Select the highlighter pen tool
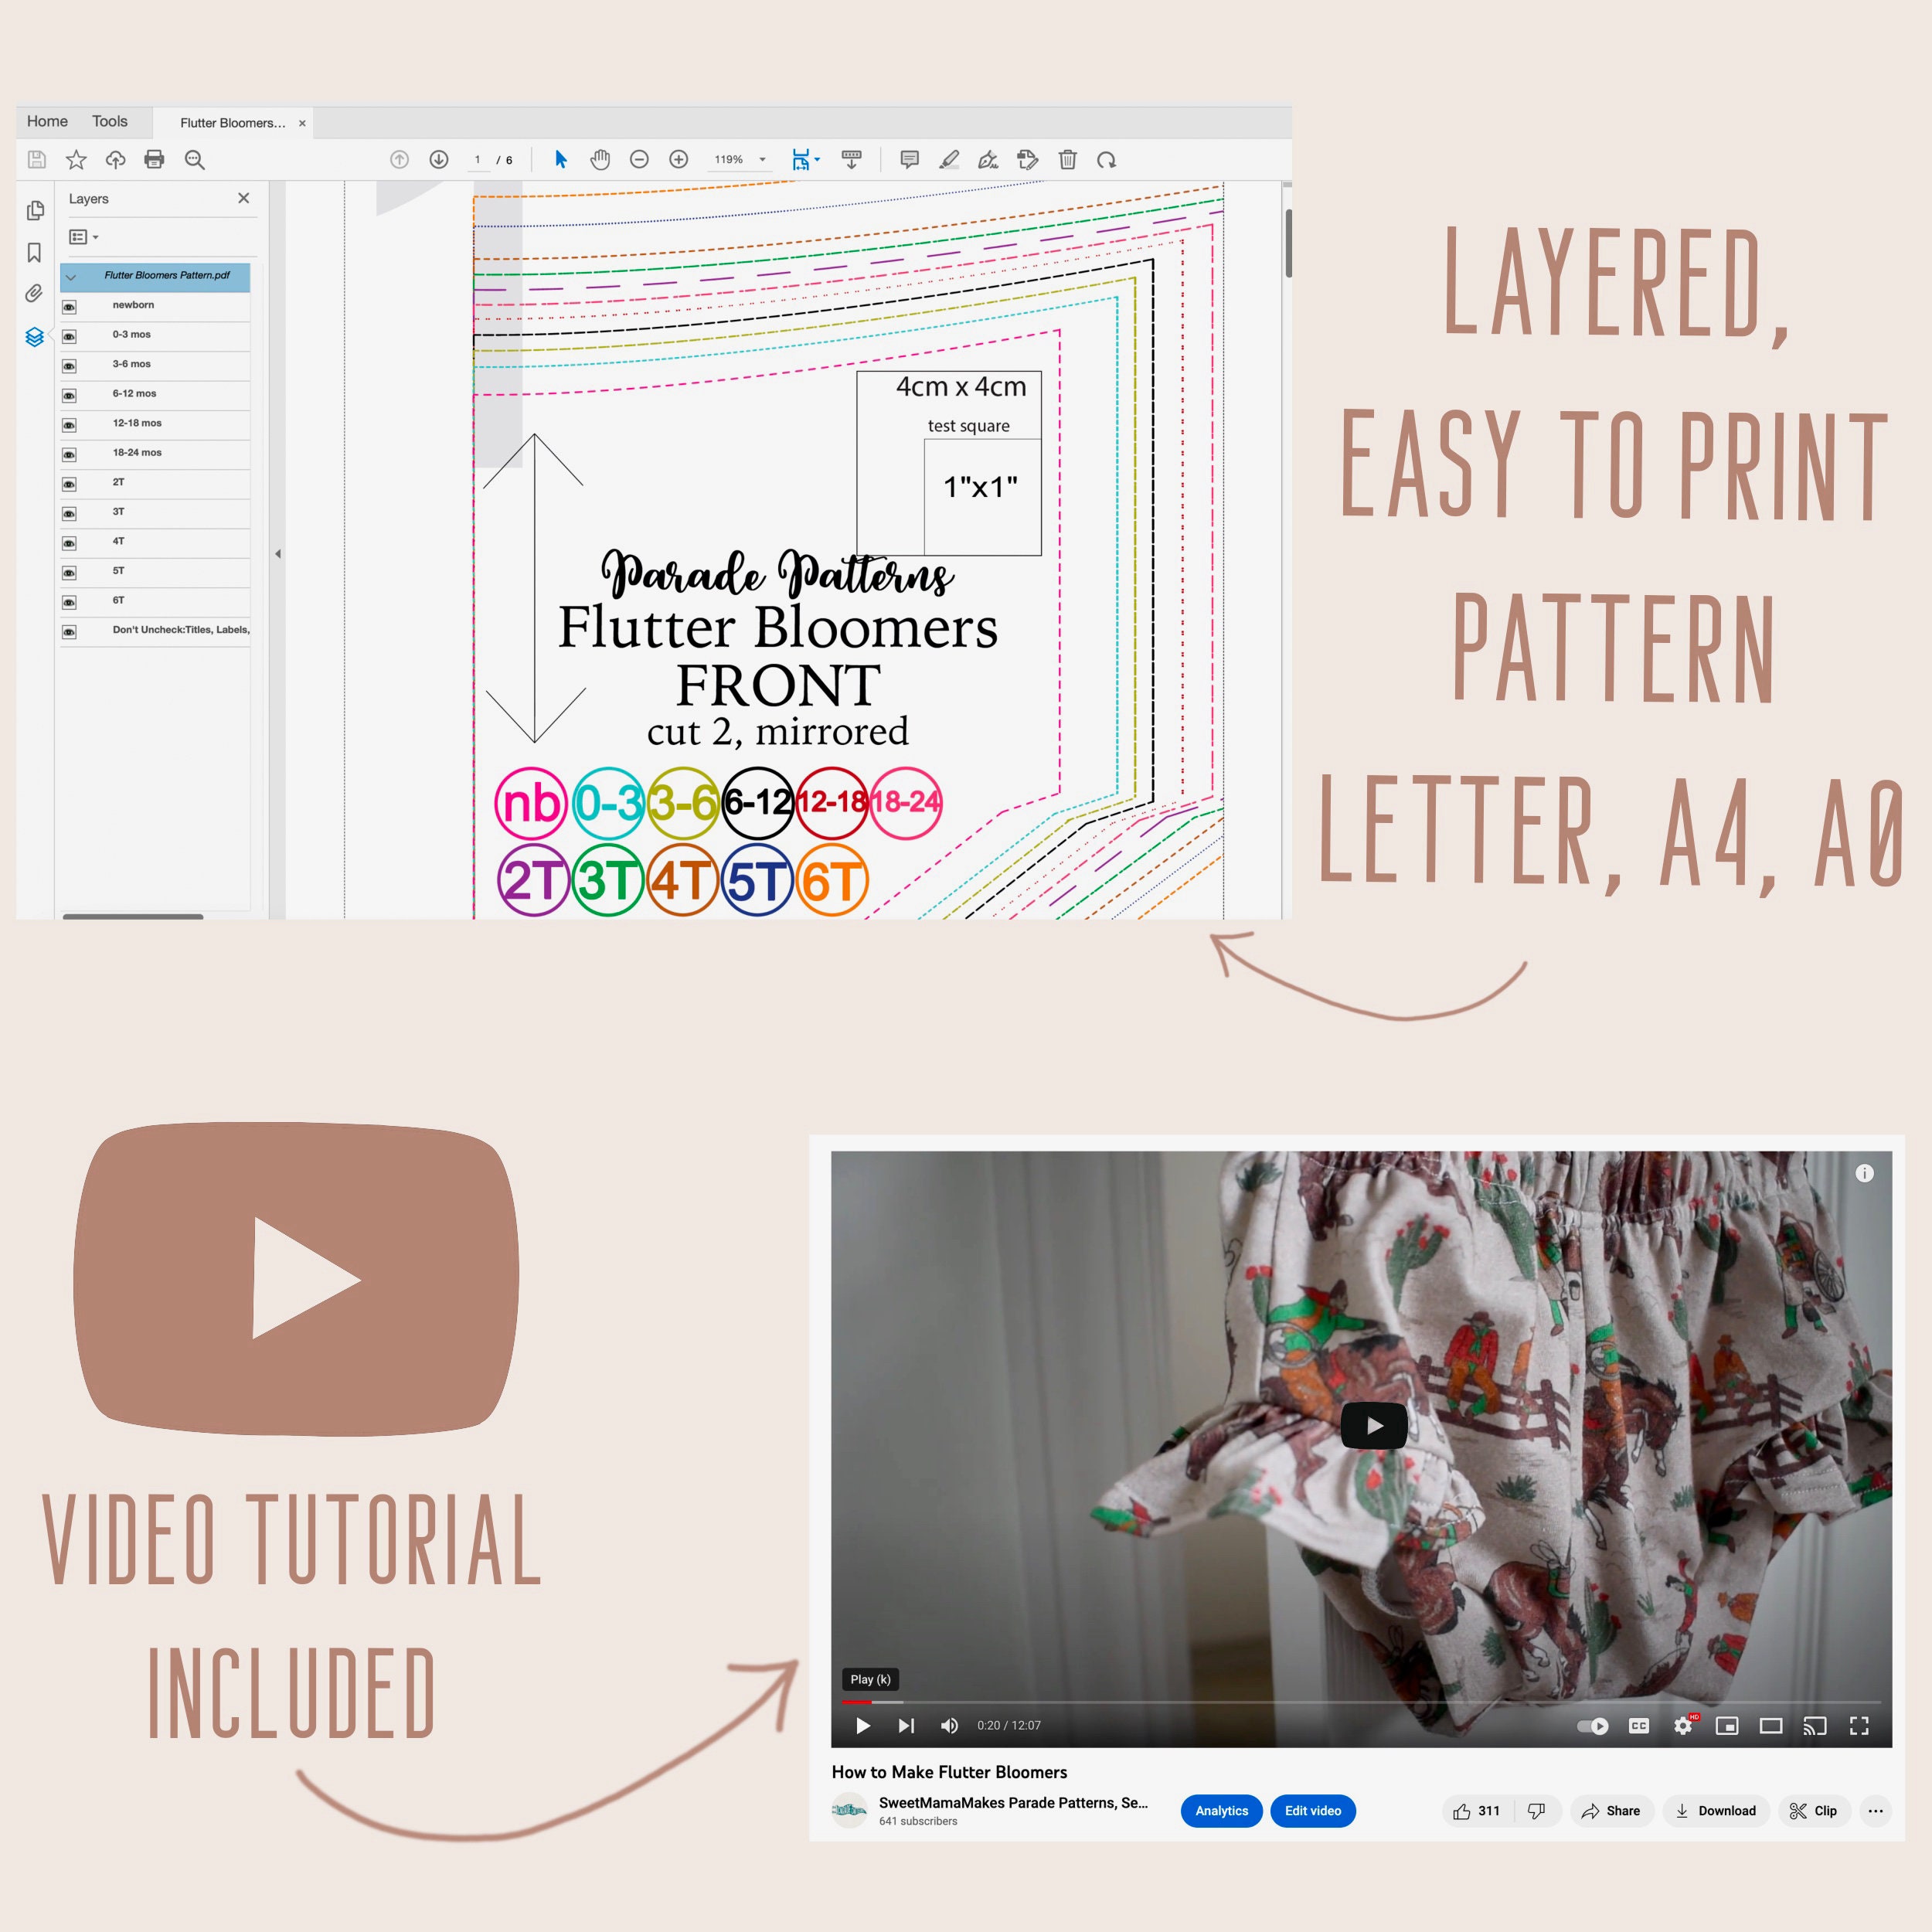 click(949, 159)
